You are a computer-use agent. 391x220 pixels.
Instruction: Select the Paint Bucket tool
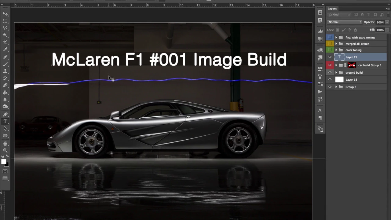coord(5,93)
